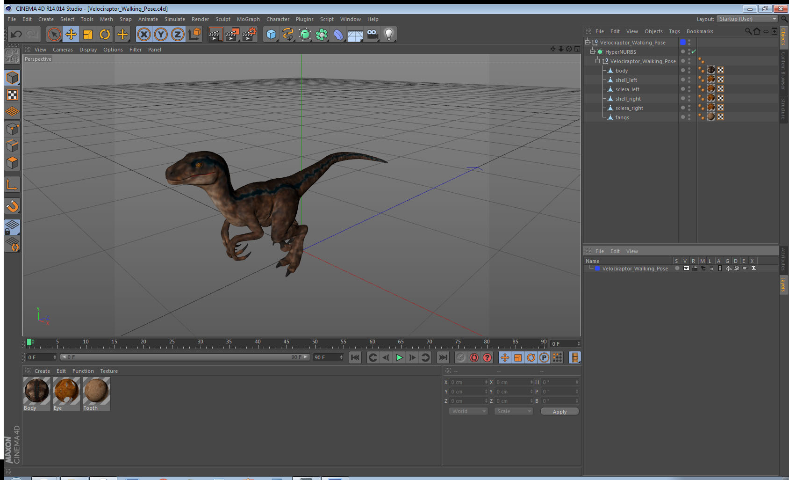Select the Live Selection tool

54,34
